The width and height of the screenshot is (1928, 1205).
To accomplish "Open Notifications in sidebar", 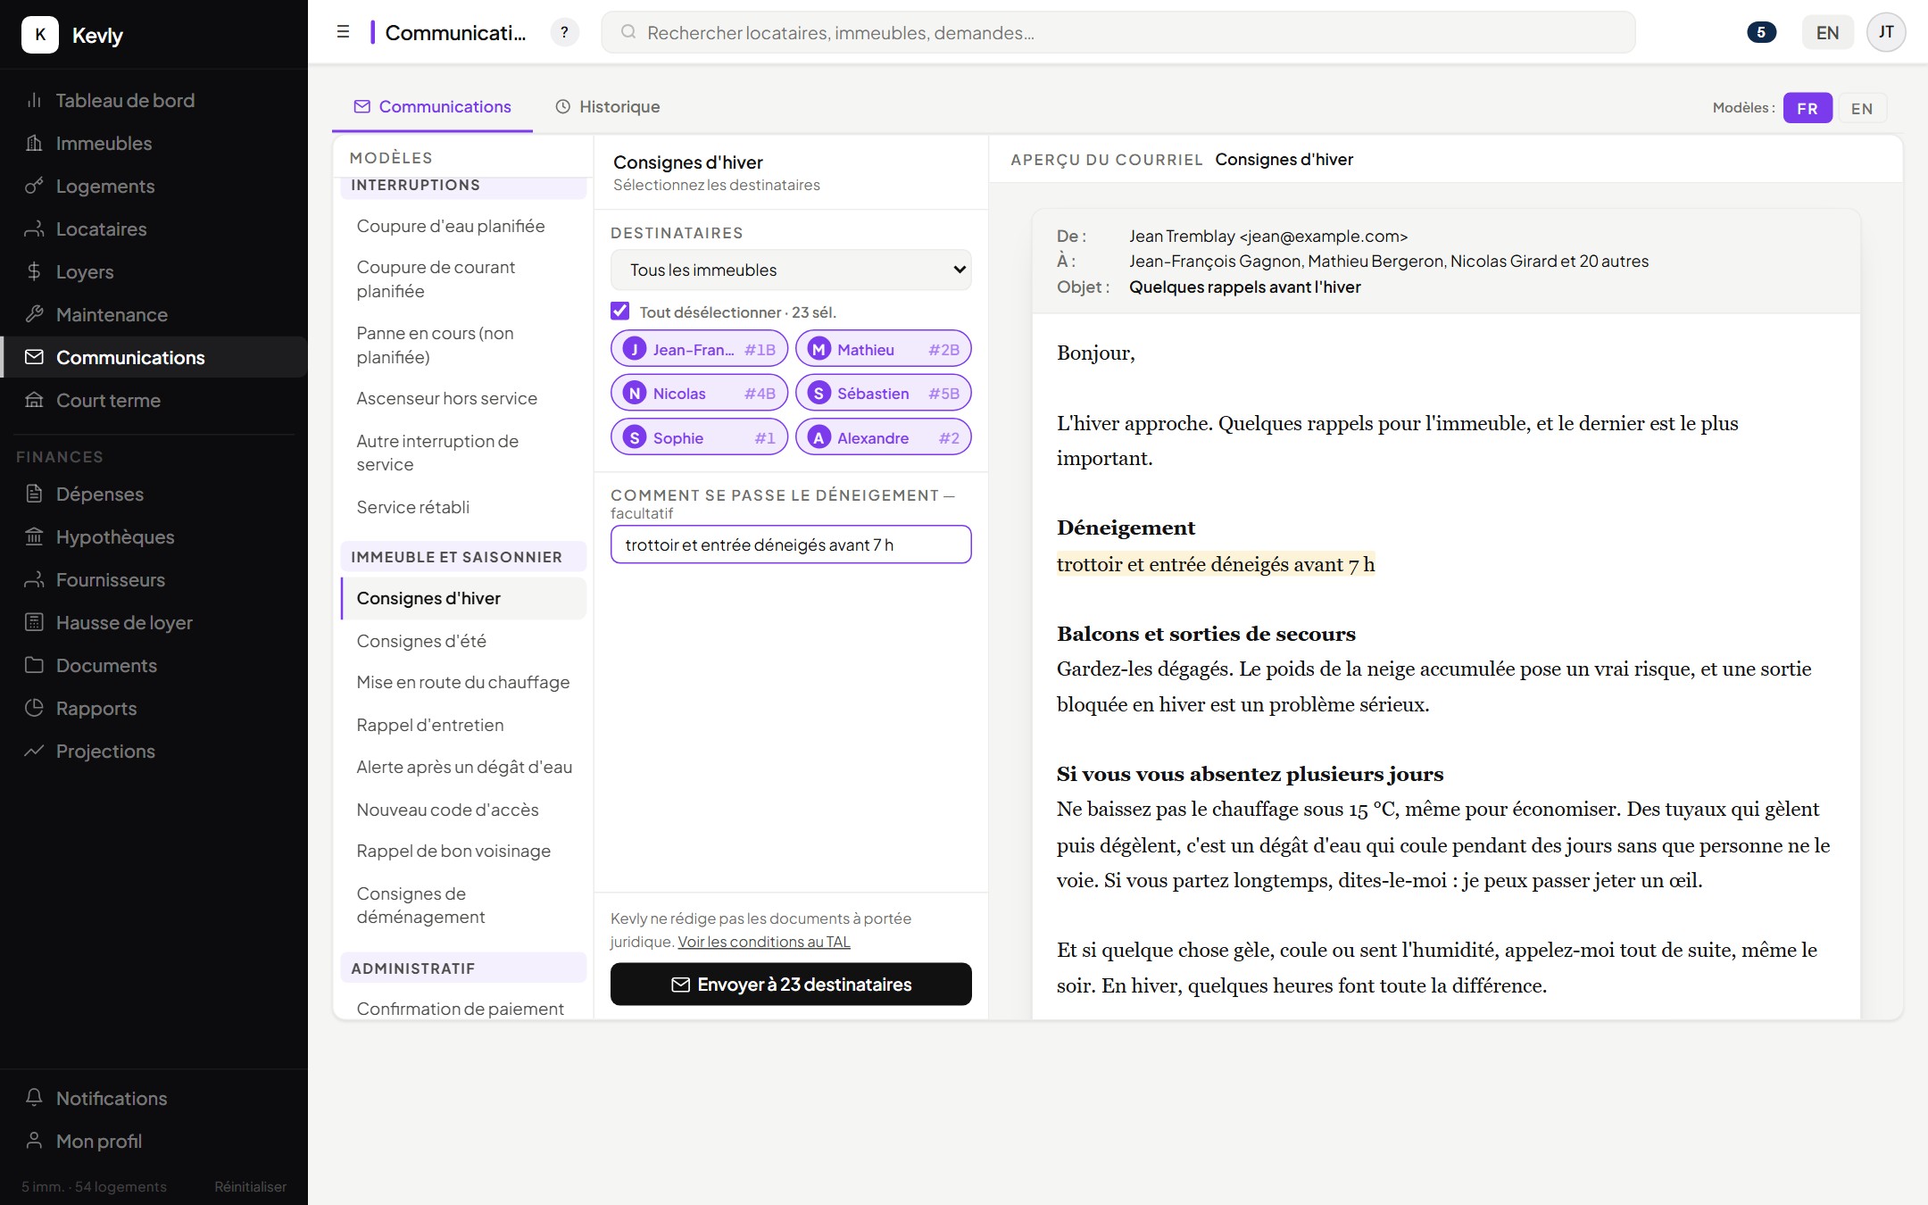I will [x=154, y=1098].
